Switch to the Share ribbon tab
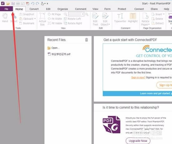Screen dimensions: 172x144 [x=154, y=9]
